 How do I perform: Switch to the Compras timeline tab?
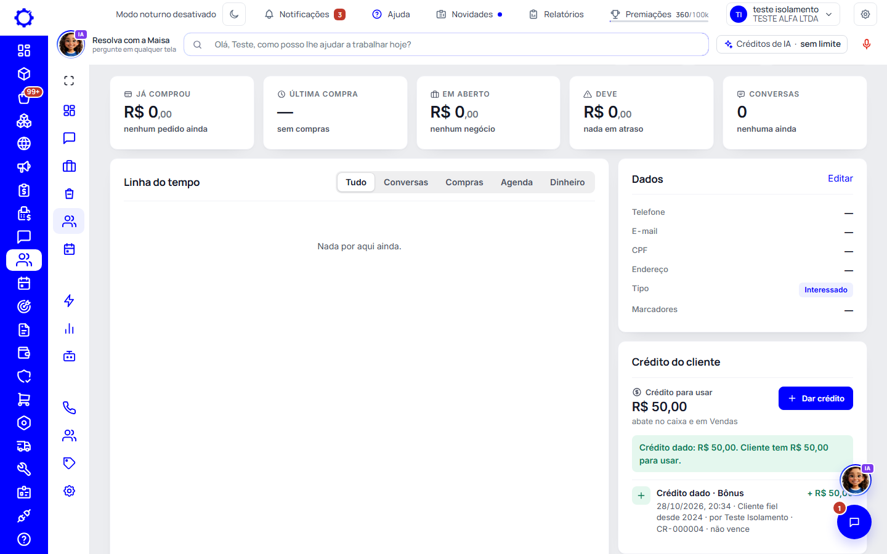[x=464, y=182]
